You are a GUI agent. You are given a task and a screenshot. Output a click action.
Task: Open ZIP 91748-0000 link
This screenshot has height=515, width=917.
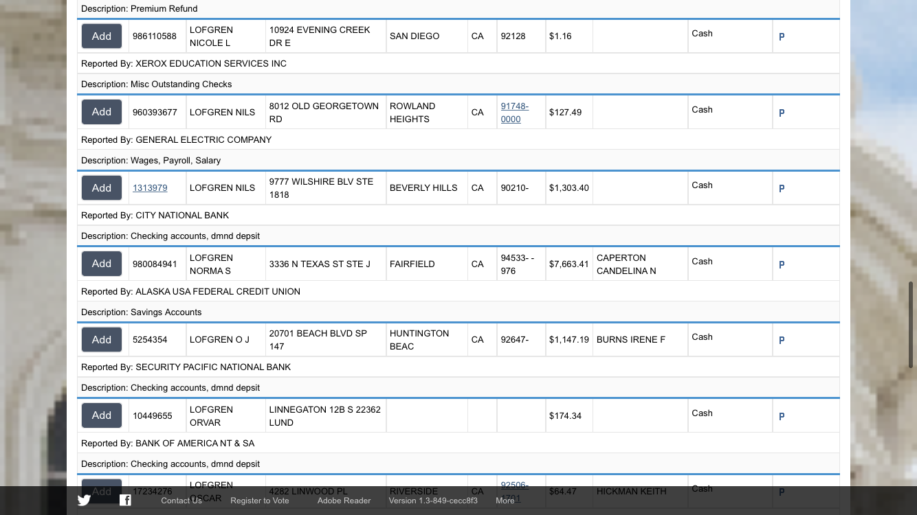(x=514, y=113)
